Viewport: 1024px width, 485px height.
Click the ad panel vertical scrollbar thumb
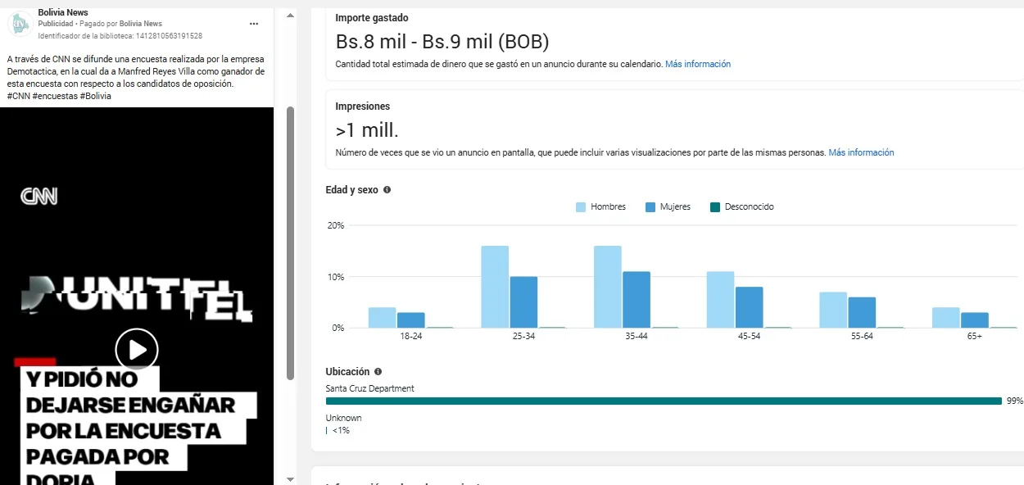coord(290,242)
